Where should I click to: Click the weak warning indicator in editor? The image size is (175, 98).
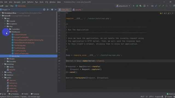165,13
